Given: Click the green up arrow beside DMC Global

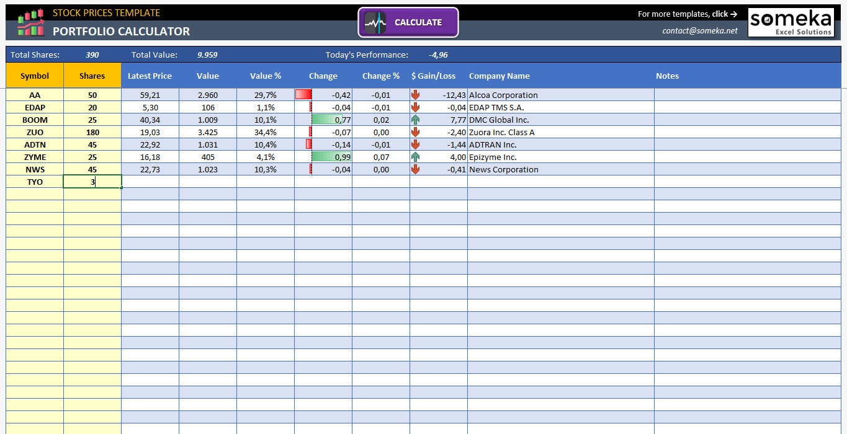Looking at the screenshot, I should [x=415, y=120].
